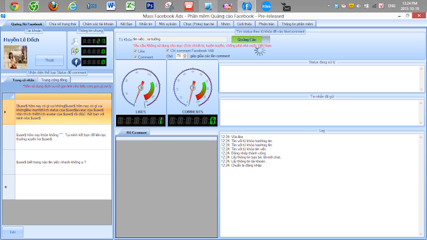
Task: Click the grid select-all corner cell
Action: (9, 96)
